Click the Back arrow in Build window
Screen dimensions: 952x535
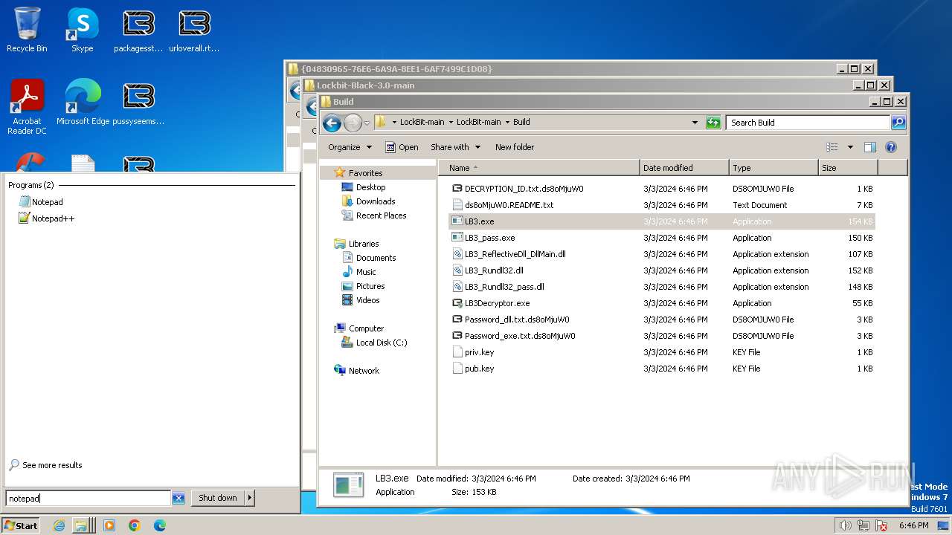[332, 123]
